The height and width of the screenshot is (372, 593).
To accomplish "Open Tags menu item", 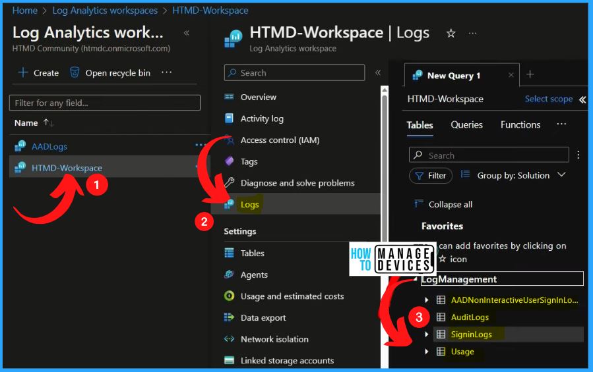I will click(x=249, y=162).
